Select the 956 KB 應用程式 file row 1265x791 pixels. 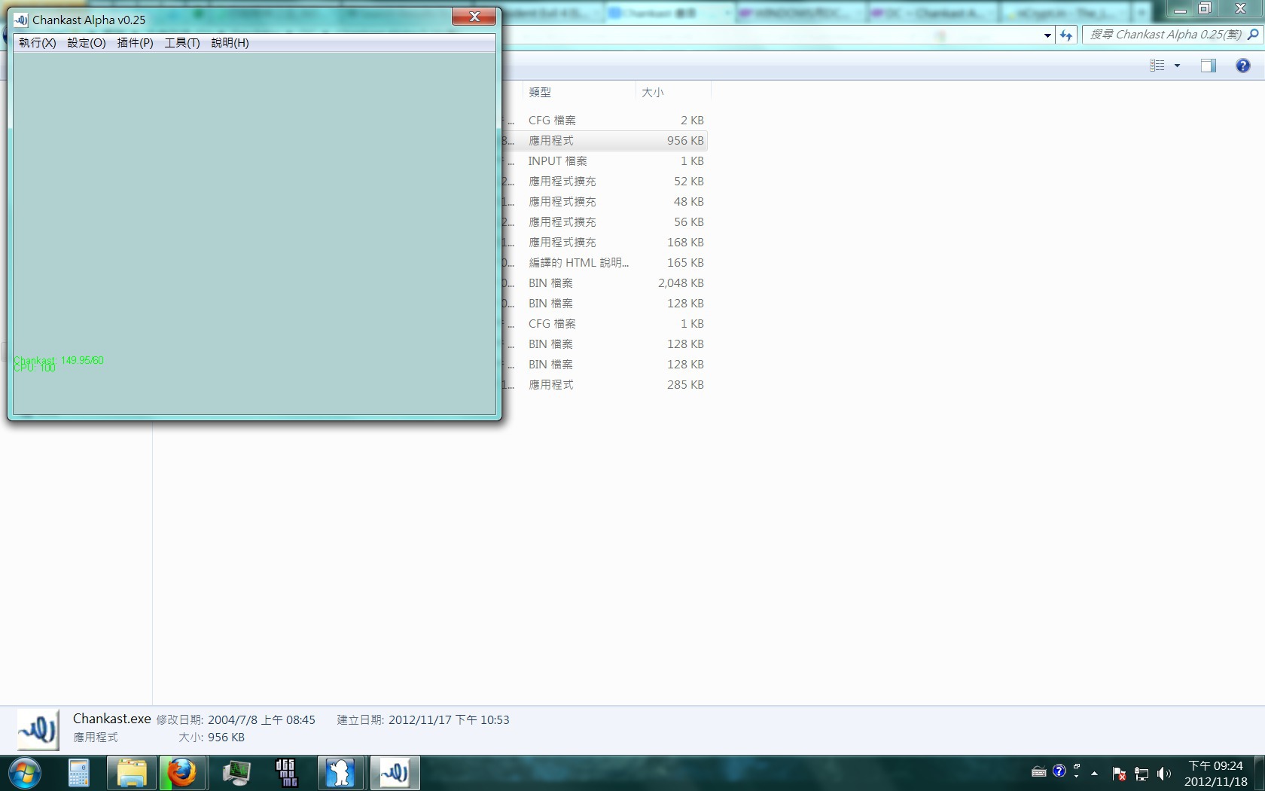click(605, 141)
